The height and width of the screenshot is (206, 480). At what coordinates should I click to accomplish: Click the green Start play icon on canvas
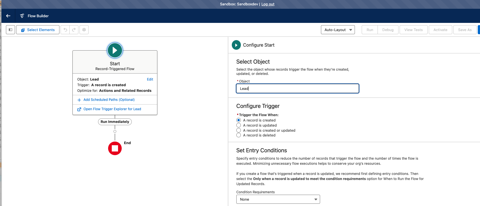tap(115, 50)
